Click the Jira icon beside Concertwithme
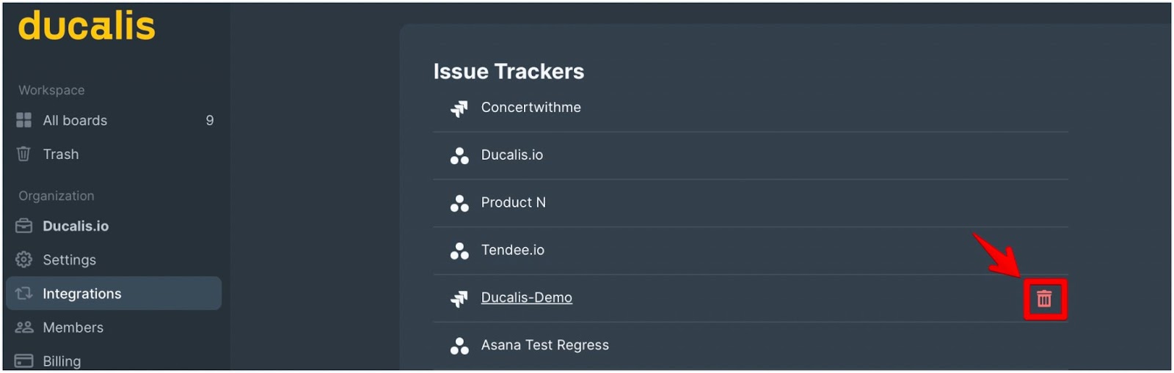Screen dimensions: 1174x373 (x=459, y=108)
